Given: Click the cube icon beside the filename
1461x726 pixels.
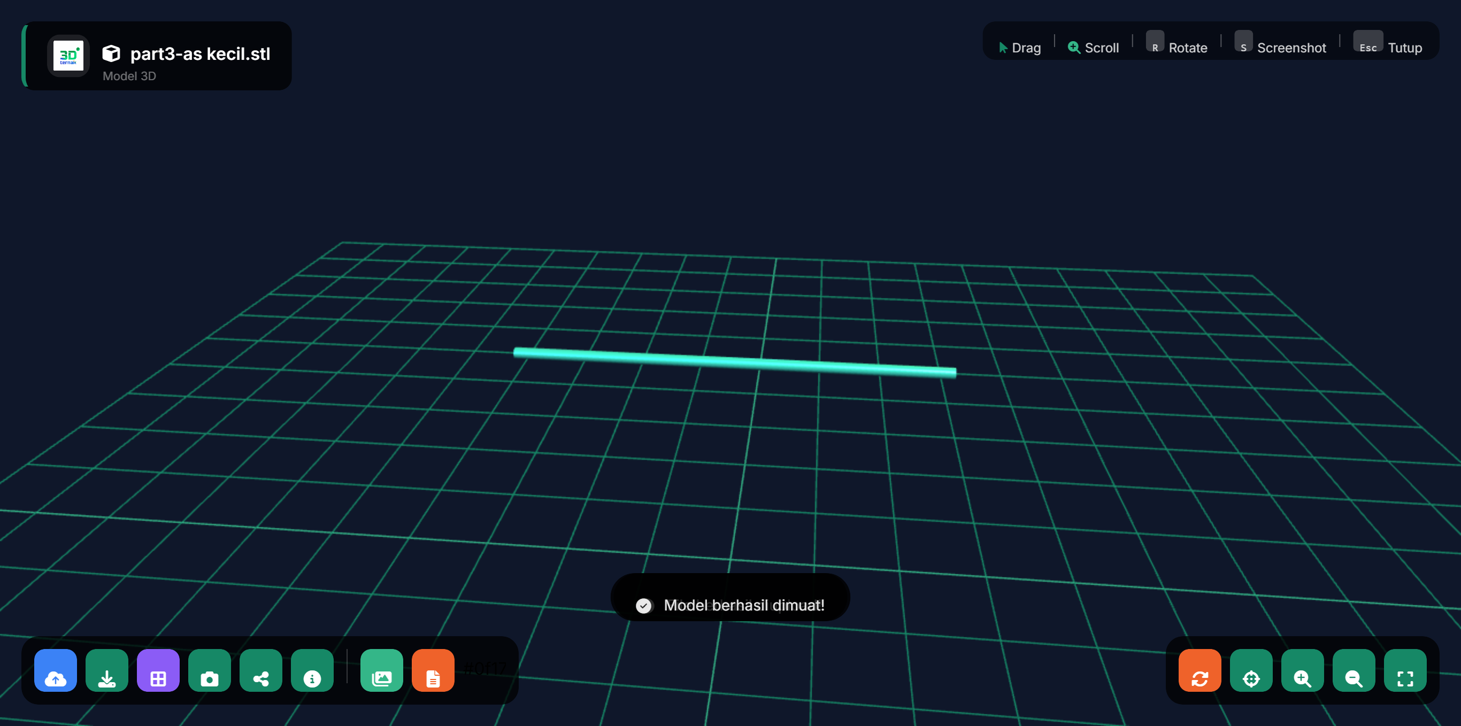Looking at the screenshot, I should [111, 53].
